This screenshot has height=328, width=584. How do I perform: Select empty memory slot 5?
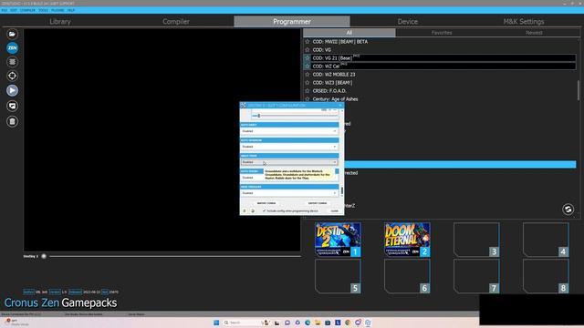pos(338,276)
